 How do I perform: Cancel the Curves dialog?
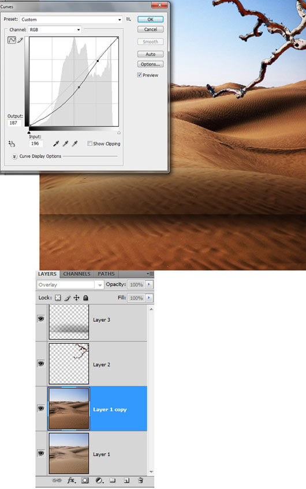click(150, 30)
